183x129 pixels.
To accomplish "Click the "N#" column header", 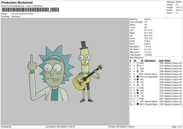I will click(135, 61).
